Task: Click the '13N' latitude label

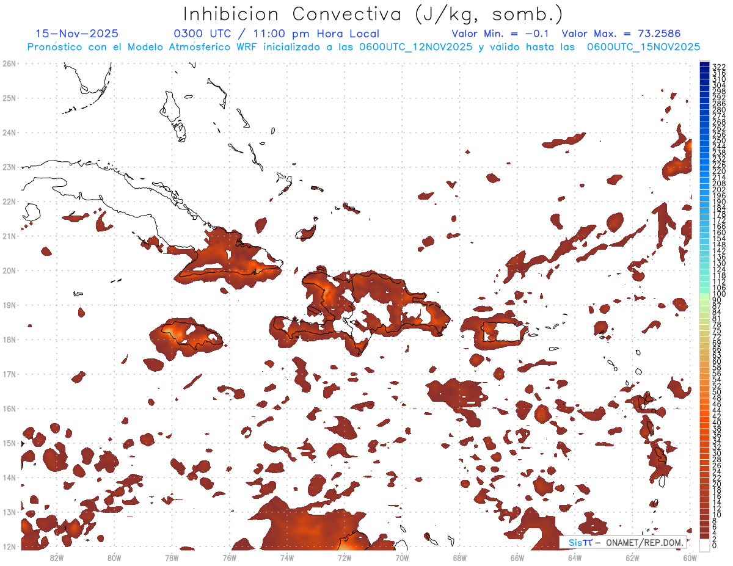Action: pos(9,512)
